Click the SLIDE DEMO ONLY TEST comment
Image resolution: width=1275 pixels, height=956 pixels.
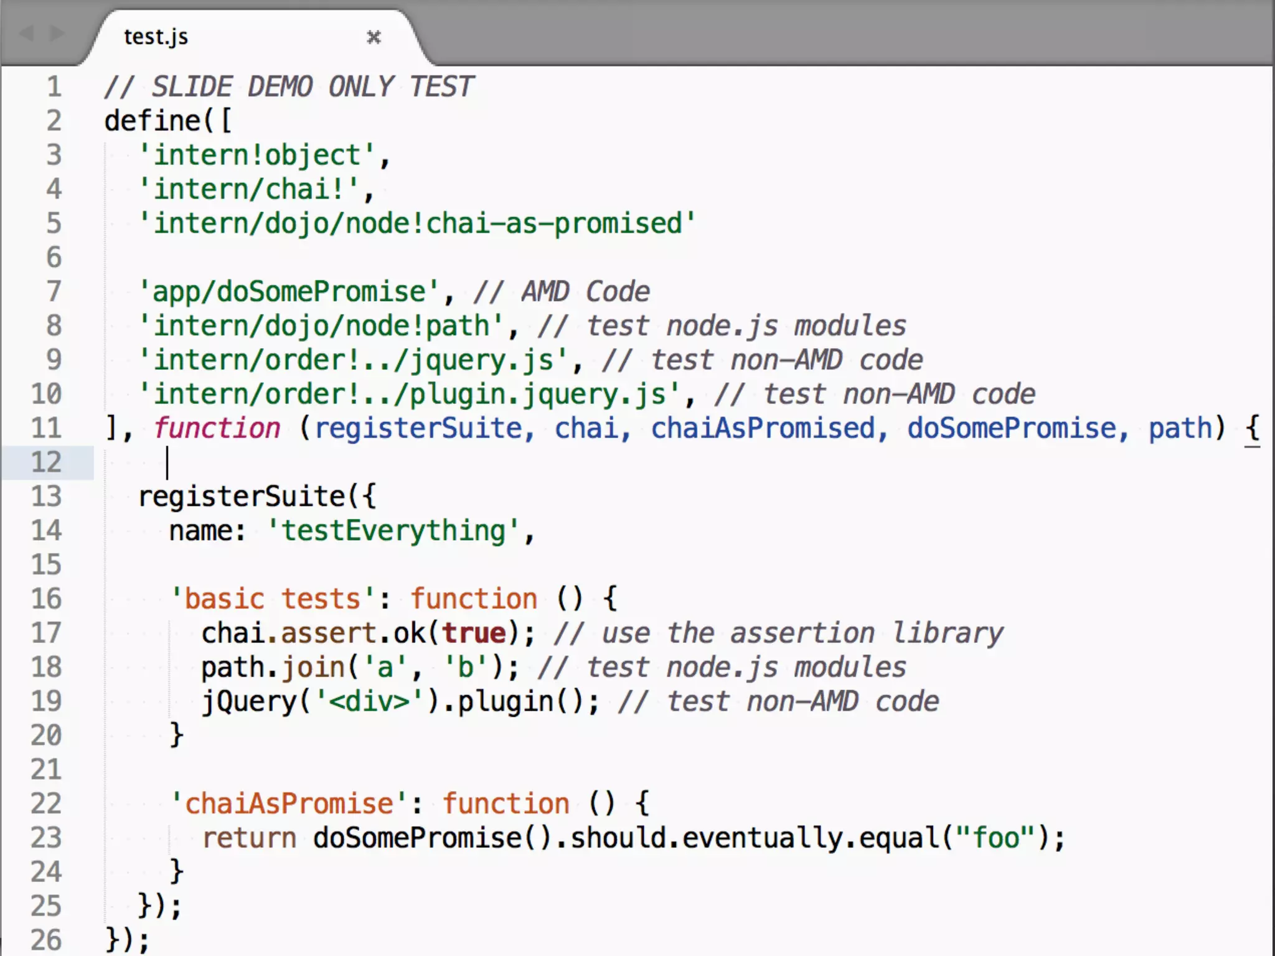click(289, 87)
